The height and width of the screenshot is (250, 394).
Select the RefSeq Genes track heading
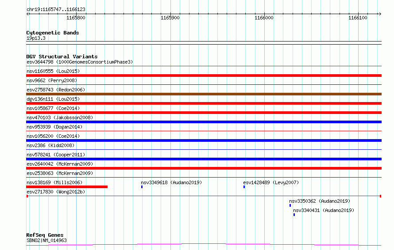pos(45,235)
